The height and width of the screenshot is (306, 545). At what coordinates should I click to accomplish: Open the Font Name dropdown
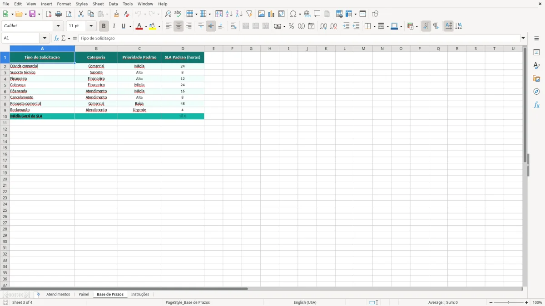tap(59, 26)
